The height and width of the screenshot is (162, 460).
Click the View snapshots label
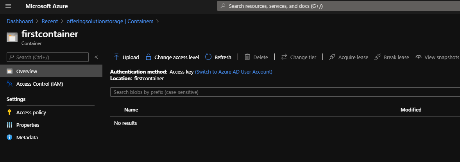tap(442, 57)
